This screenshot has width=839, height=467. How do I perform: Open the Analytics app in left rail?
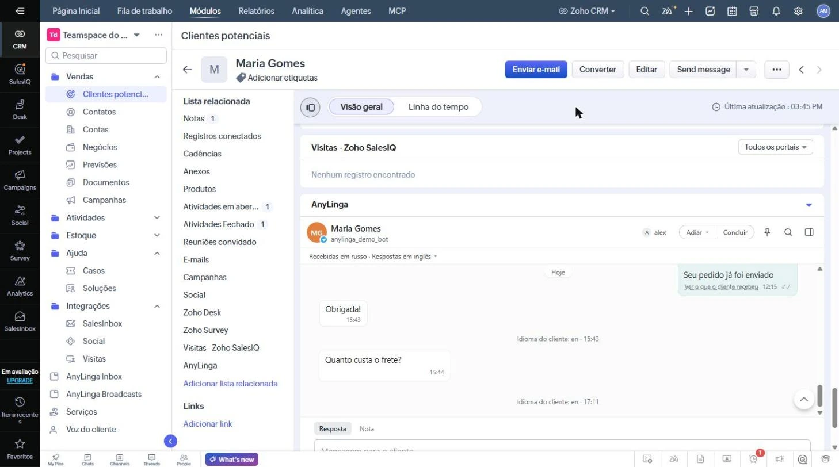point(20,285)
